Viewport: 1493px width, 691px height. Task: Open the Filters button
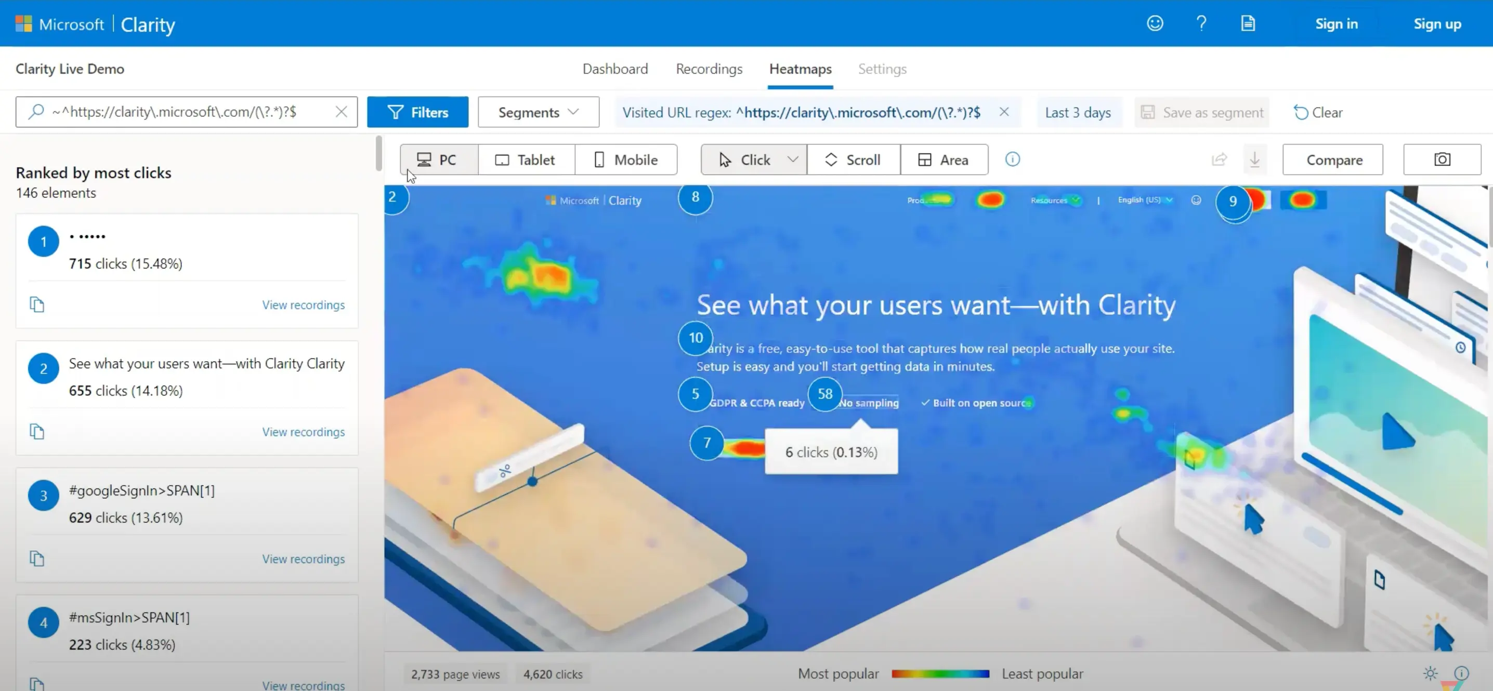[x=418, y=112]
